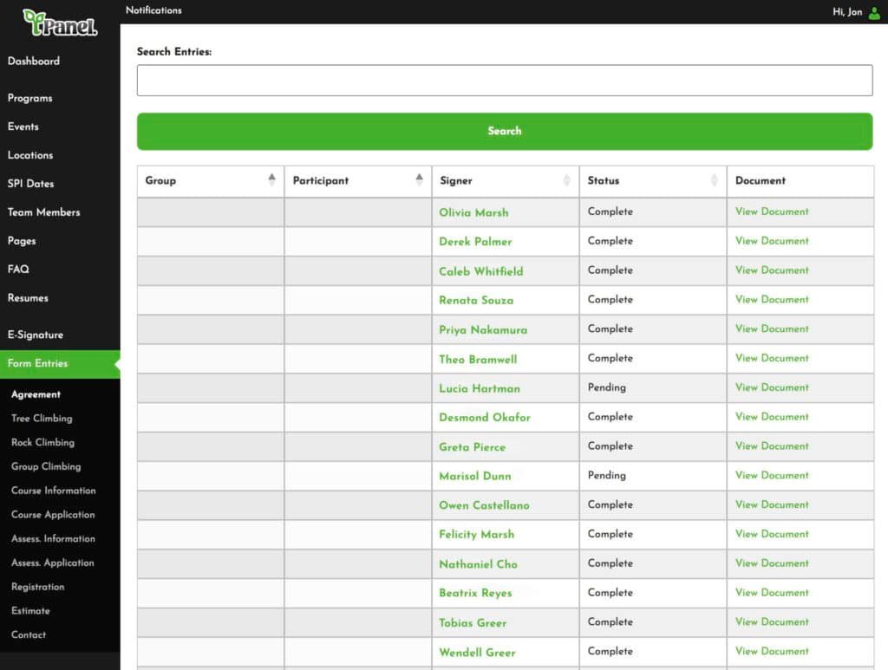
Task: View Document for Marisol Dunn
Action: (772, 475)
